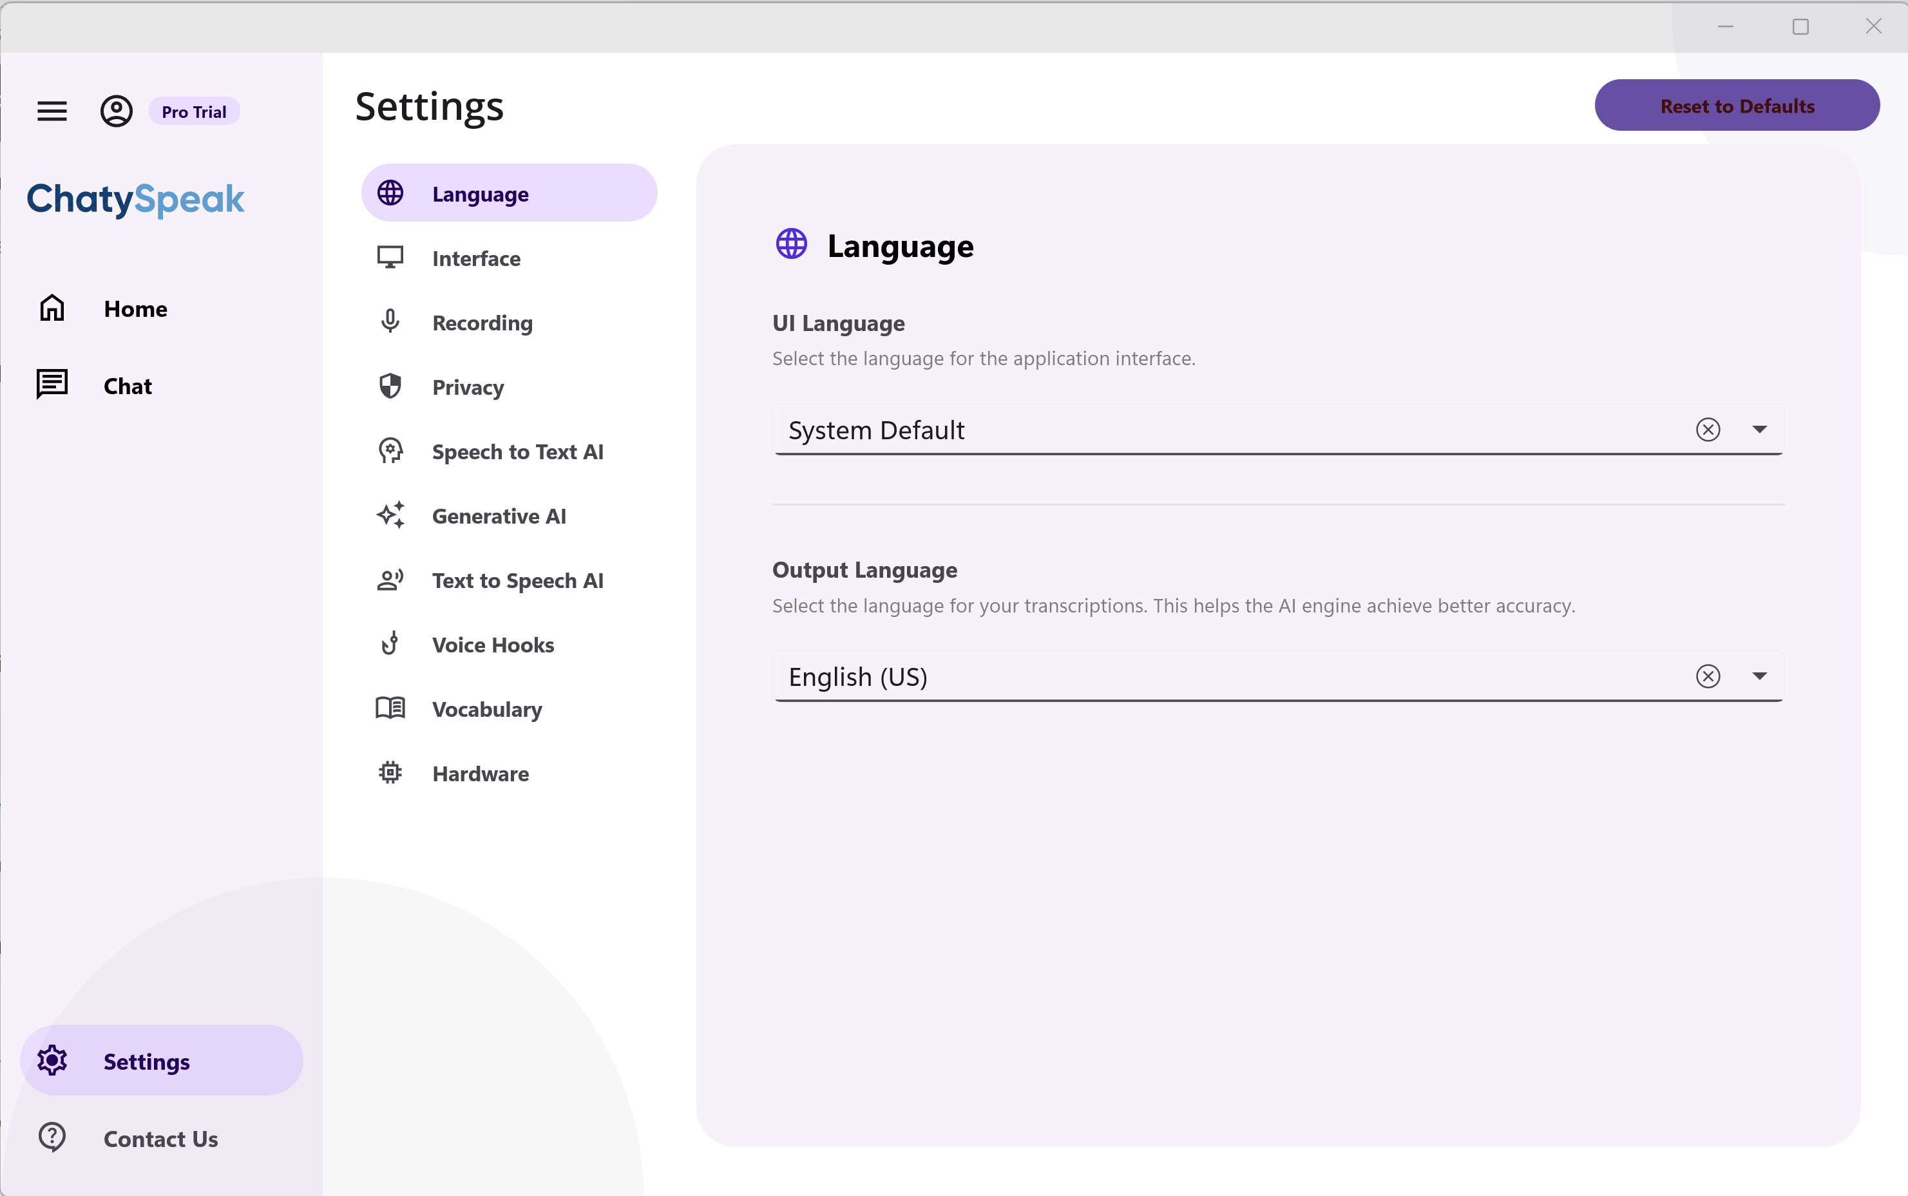Click the Chat message icon
The width and height of the screenshot is (1908, 1196).
pyautogui.click(x=52, y=384)
